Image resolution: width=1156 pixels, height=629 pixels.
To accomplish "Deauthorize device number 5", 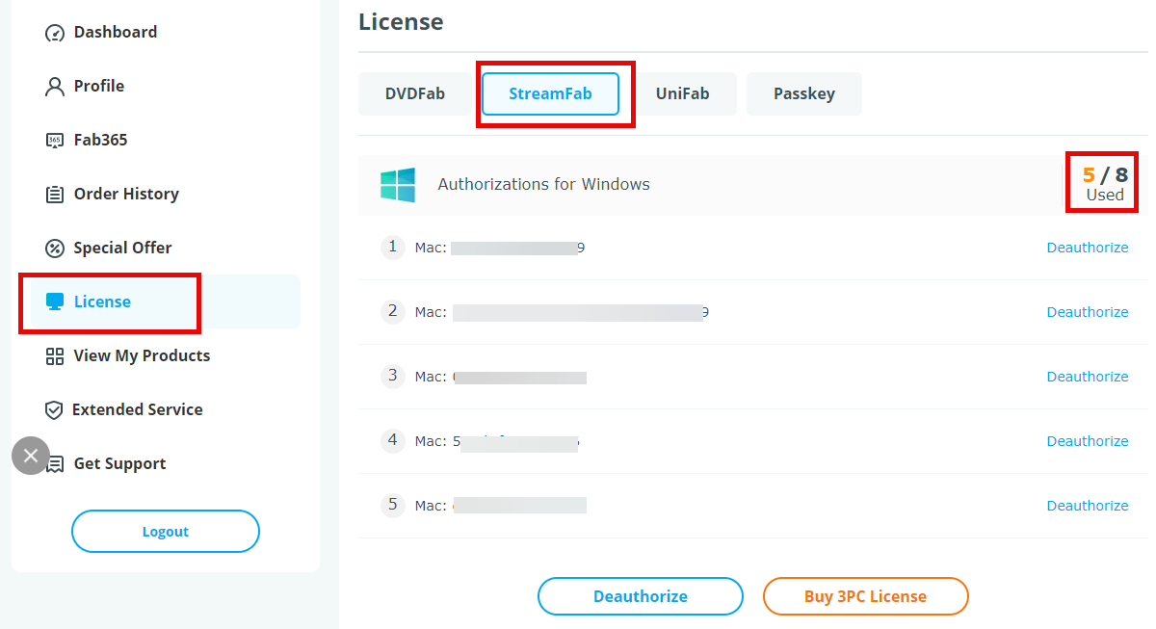I will [1088, 506].
